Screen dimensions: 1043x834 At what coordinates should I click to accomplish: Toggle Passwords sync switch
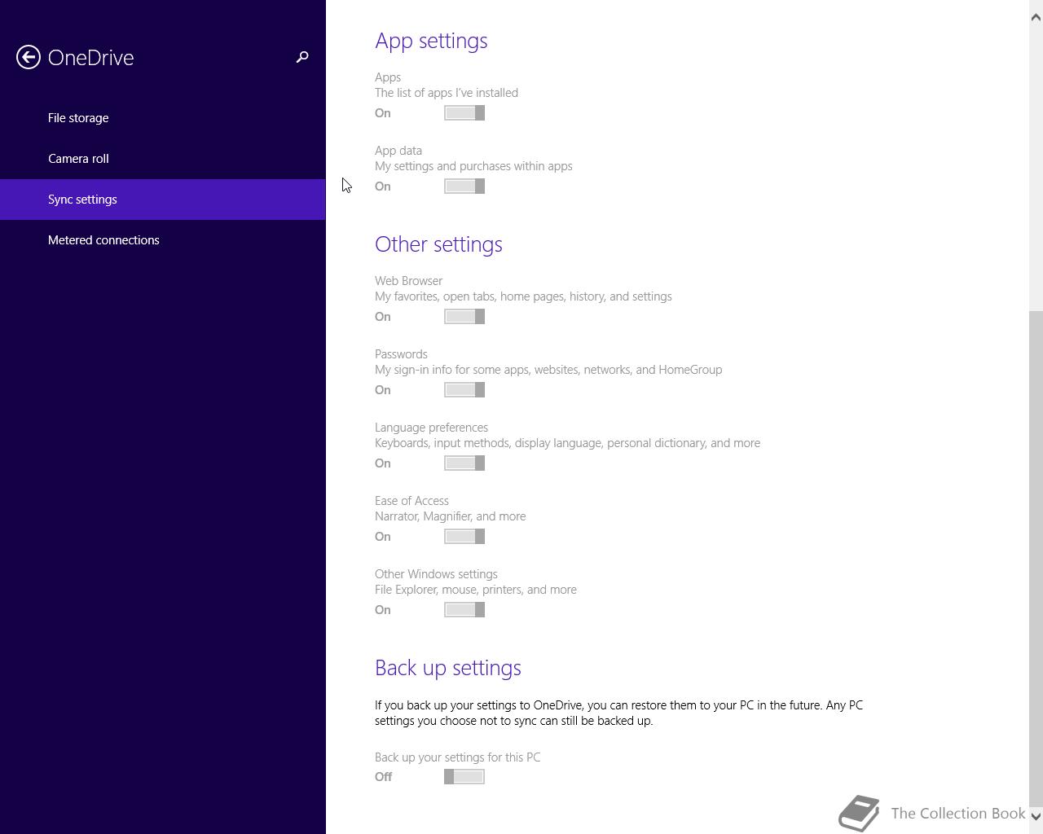coord(464,390)
